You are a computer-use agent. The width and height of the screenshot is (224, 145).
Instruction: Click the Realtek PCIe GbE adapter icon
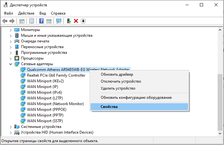pos(23,75)
